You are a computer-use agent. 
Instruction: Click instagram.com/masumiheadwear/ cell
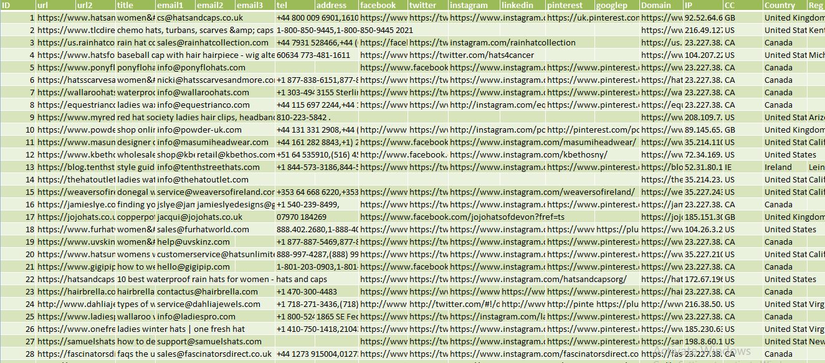543,142
